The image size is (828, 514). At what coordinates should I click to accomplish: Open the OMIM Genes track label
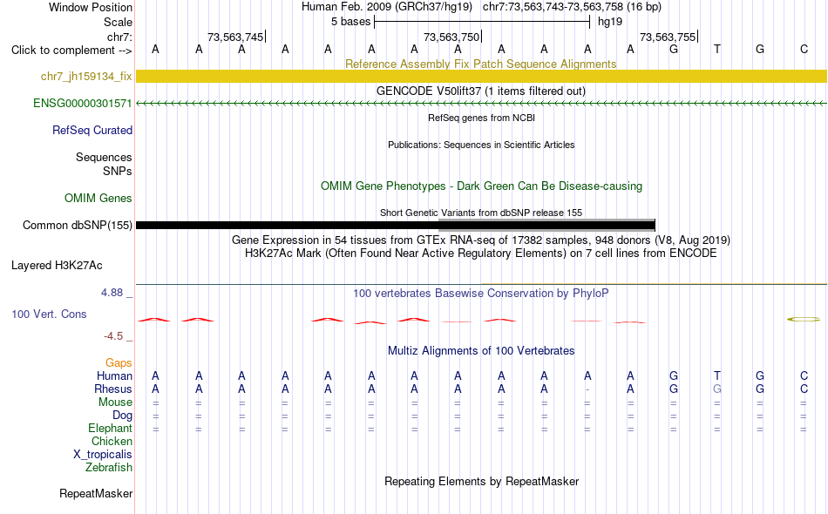tap(98, 199)
